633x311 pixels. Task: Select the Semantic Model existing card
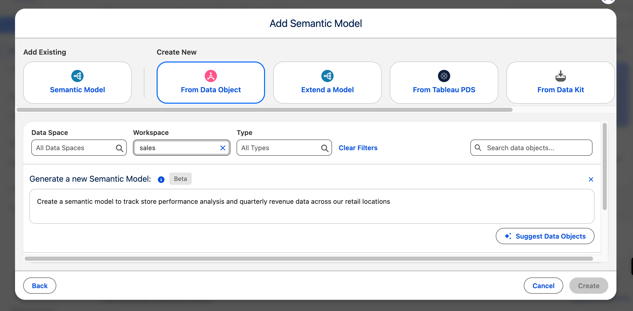(77, 83)
